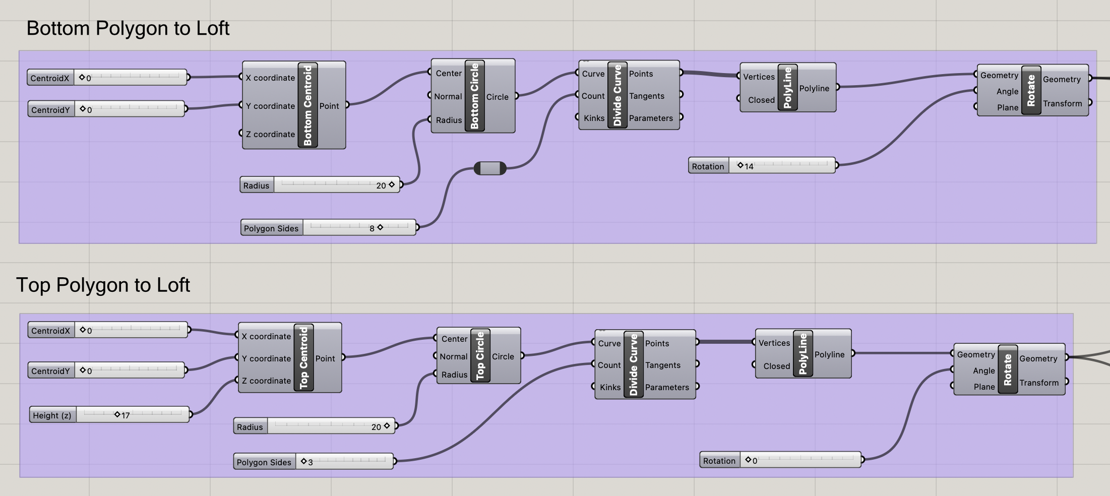Click Normal input of Bottom Circle
Image resolution: width=1110 pixels, height=496 pixels.
[448, 96]
